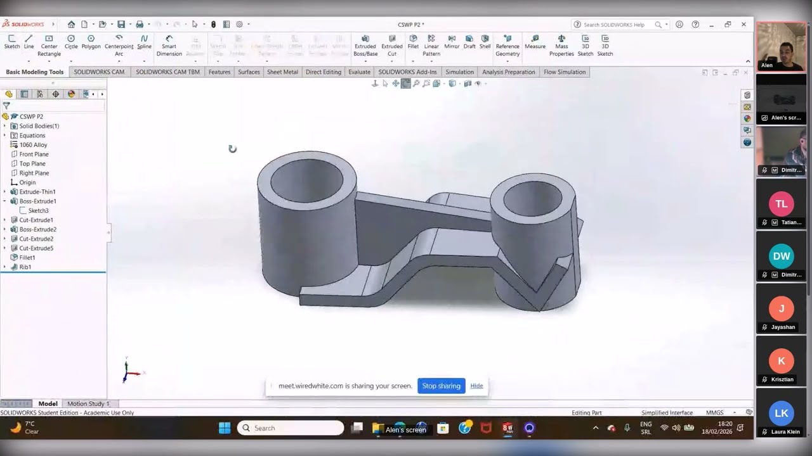Click the Appearances ball in the task pane
The height and width of the screenshot is (456, 812).
click(747, 118)
